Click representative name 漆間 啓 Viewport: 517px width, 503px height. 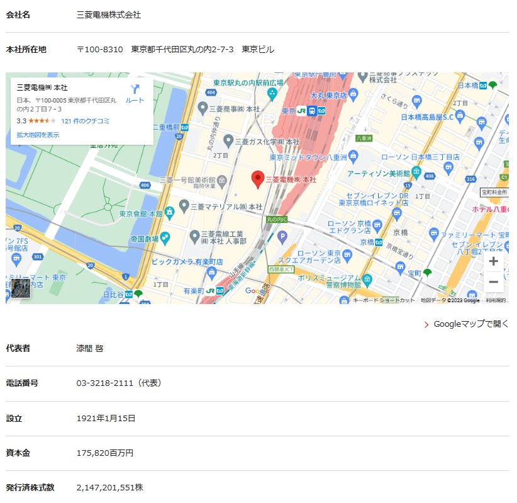[x=90, y=349]
